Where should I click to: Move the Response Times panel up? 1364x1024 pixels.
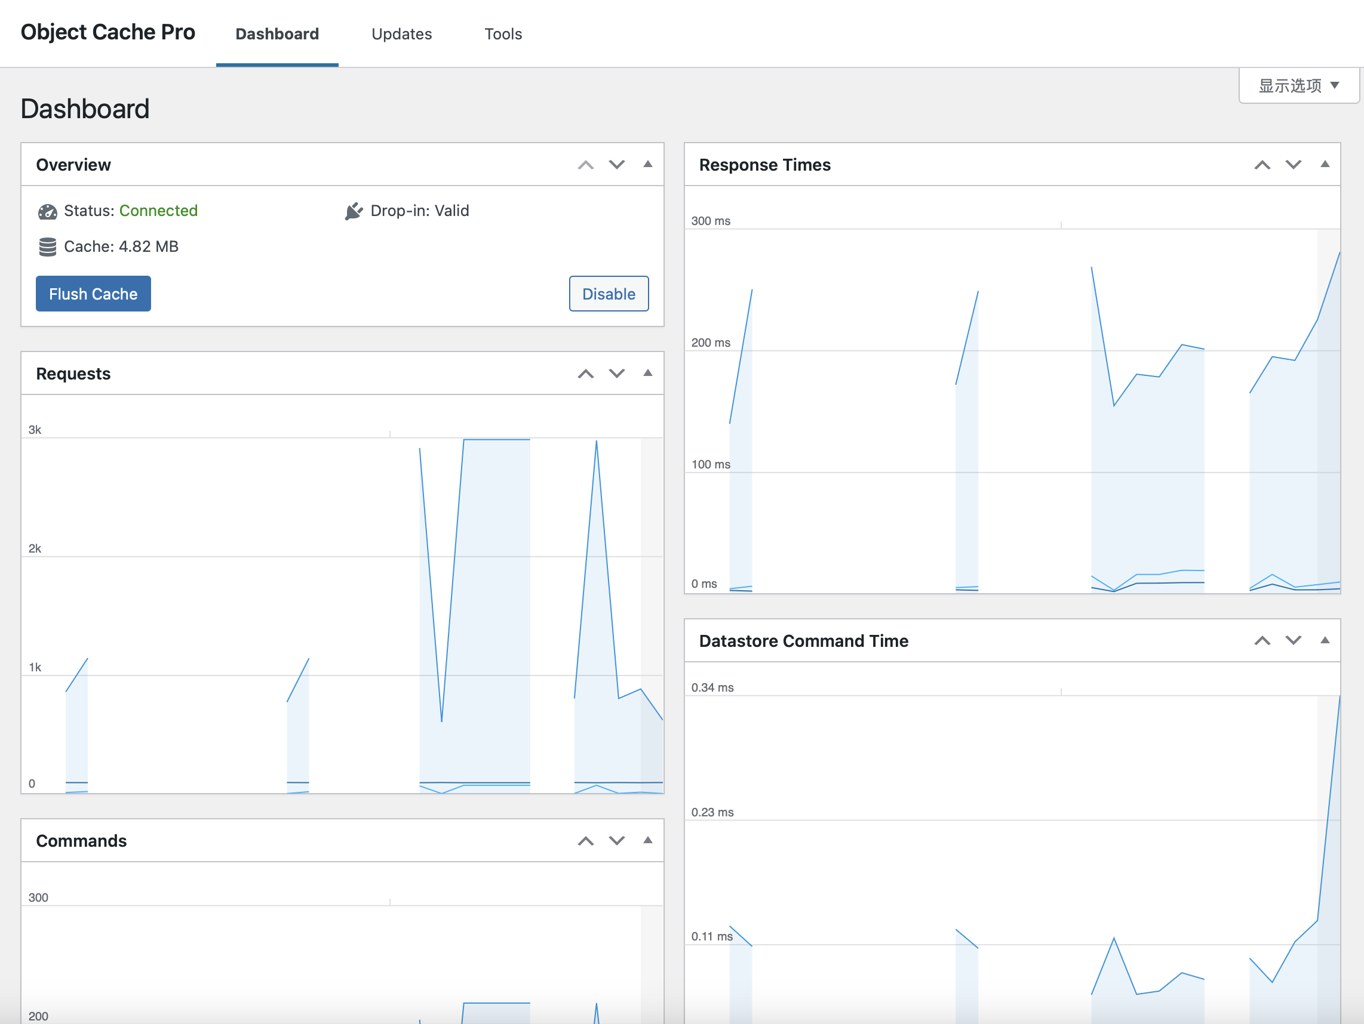(1263, 165)
